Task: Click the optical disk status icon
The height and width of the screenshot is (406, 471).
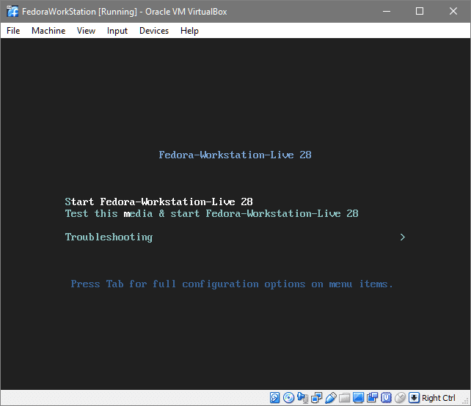Action: tap(288, 398)
